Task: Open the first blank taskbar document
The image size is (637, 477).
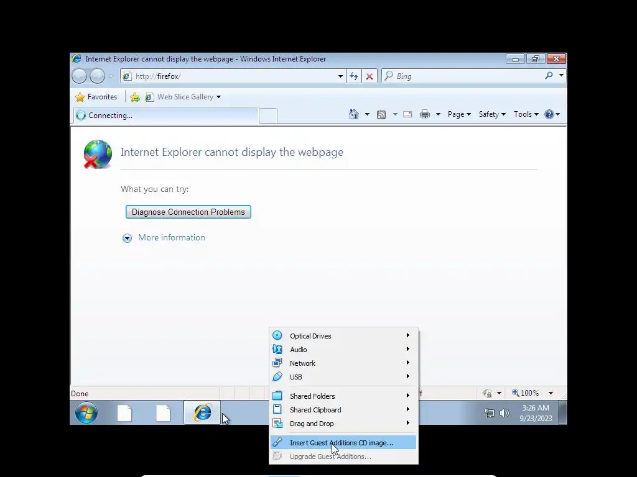Action: click(x=124, y=413)
